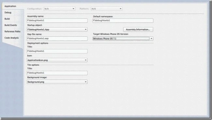
Task: Click the Tile options heading
Action: (x=33, y=65)
